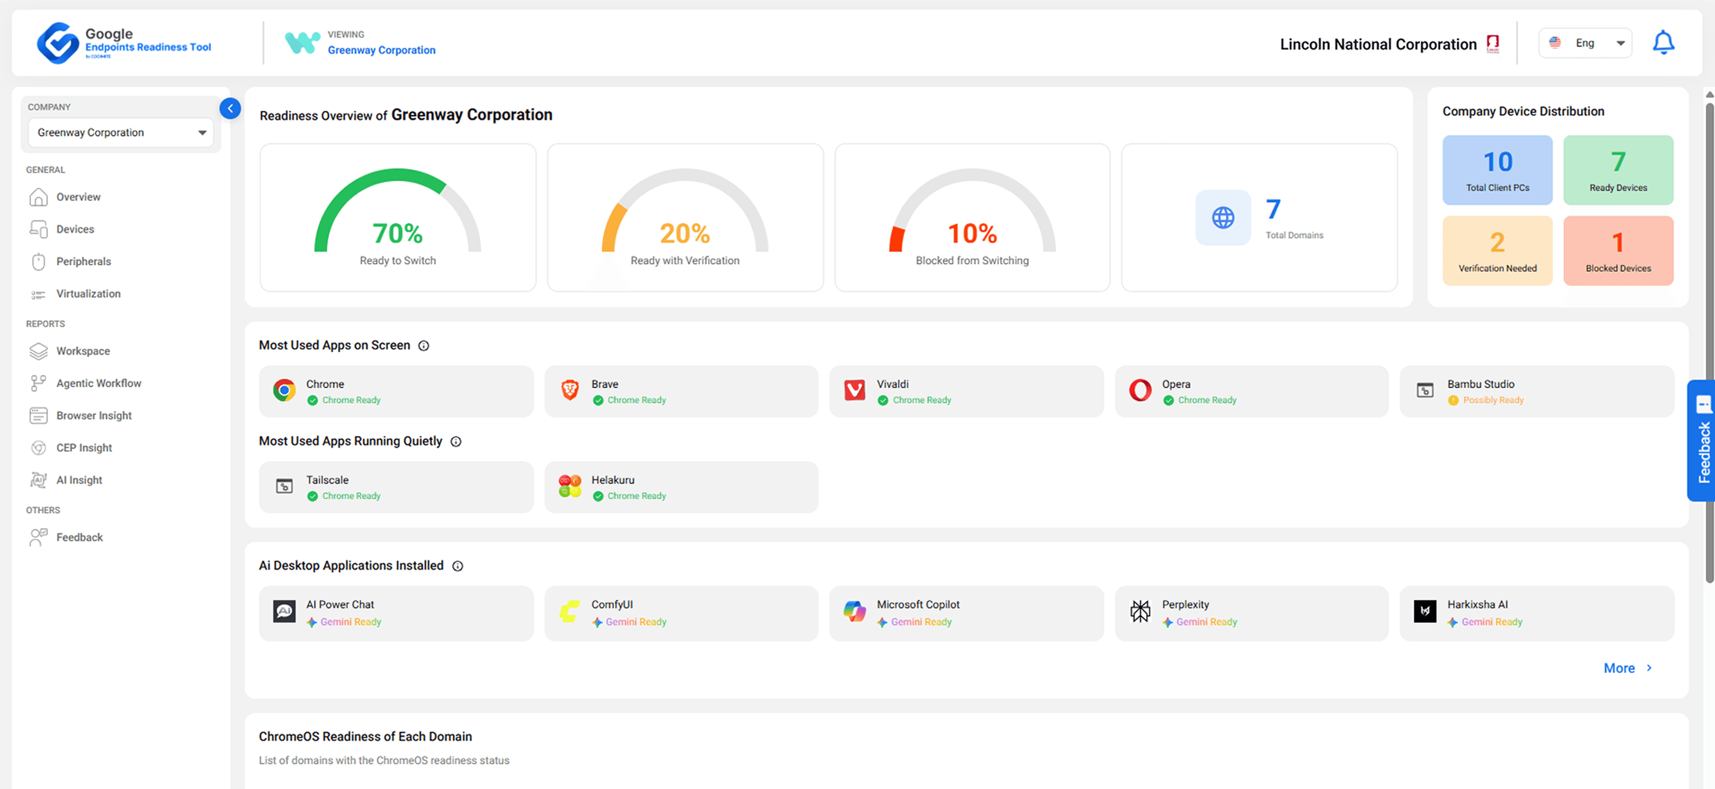Viewport: 1715px width, 789px height.
Task: Click the Greenway Corporation viewing link
Action: [x=381, y=50]
